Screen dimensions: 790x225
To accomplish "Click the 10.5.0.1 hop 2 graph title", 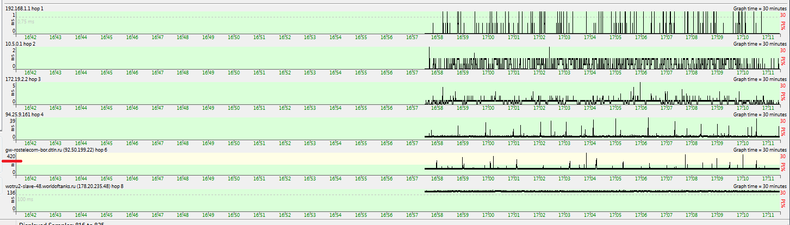I will 21,43.
